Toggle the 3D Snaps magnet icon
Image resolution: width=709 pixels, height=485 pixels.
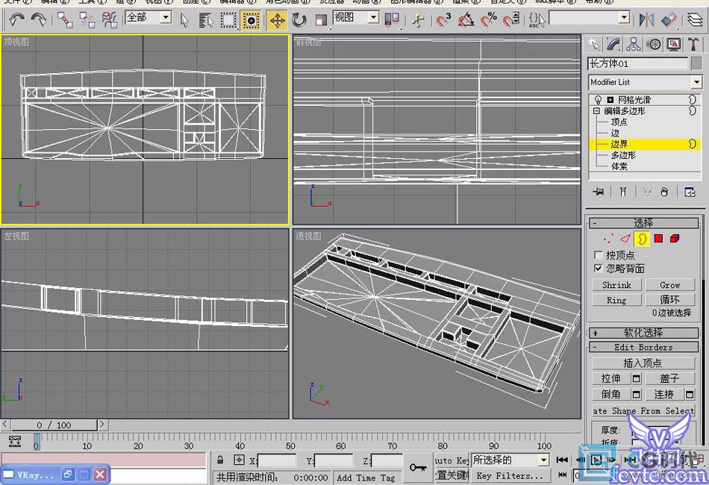tap(443, 20)
